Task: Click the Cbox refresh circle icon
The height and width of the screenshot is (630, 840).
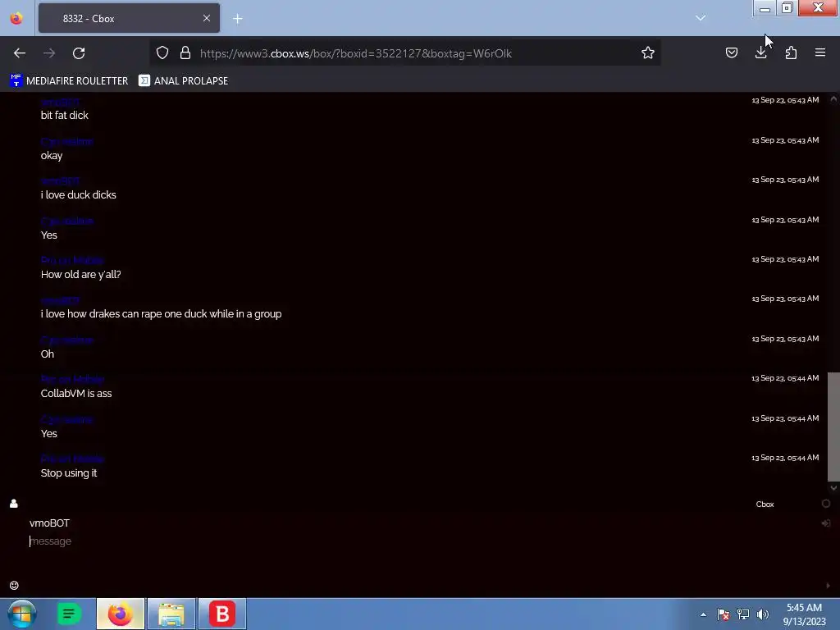Action: pos(825,504)
